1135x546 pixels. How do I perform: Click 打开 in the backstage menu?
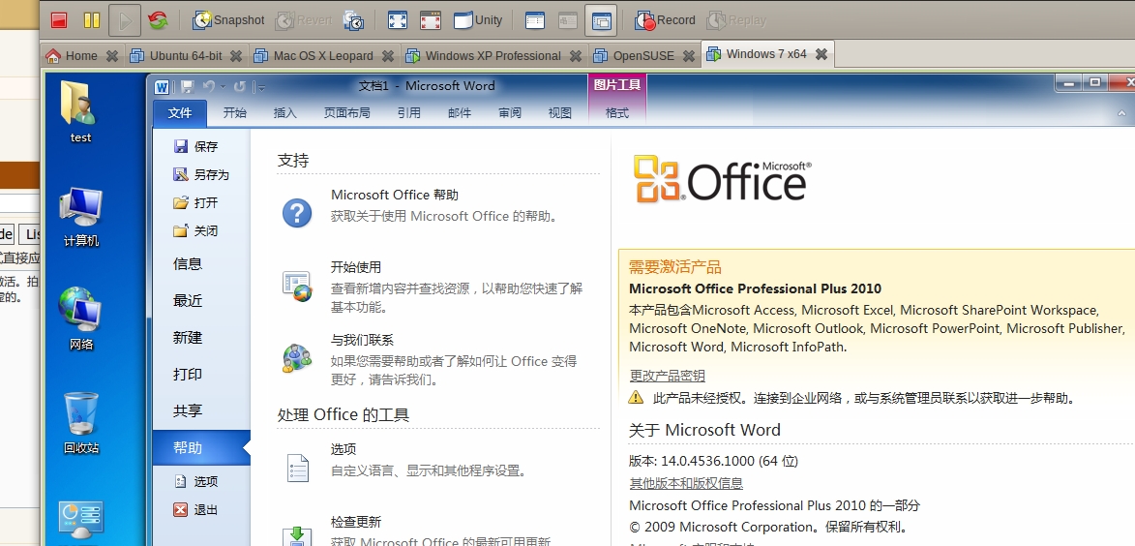click(x=195, y=202)
